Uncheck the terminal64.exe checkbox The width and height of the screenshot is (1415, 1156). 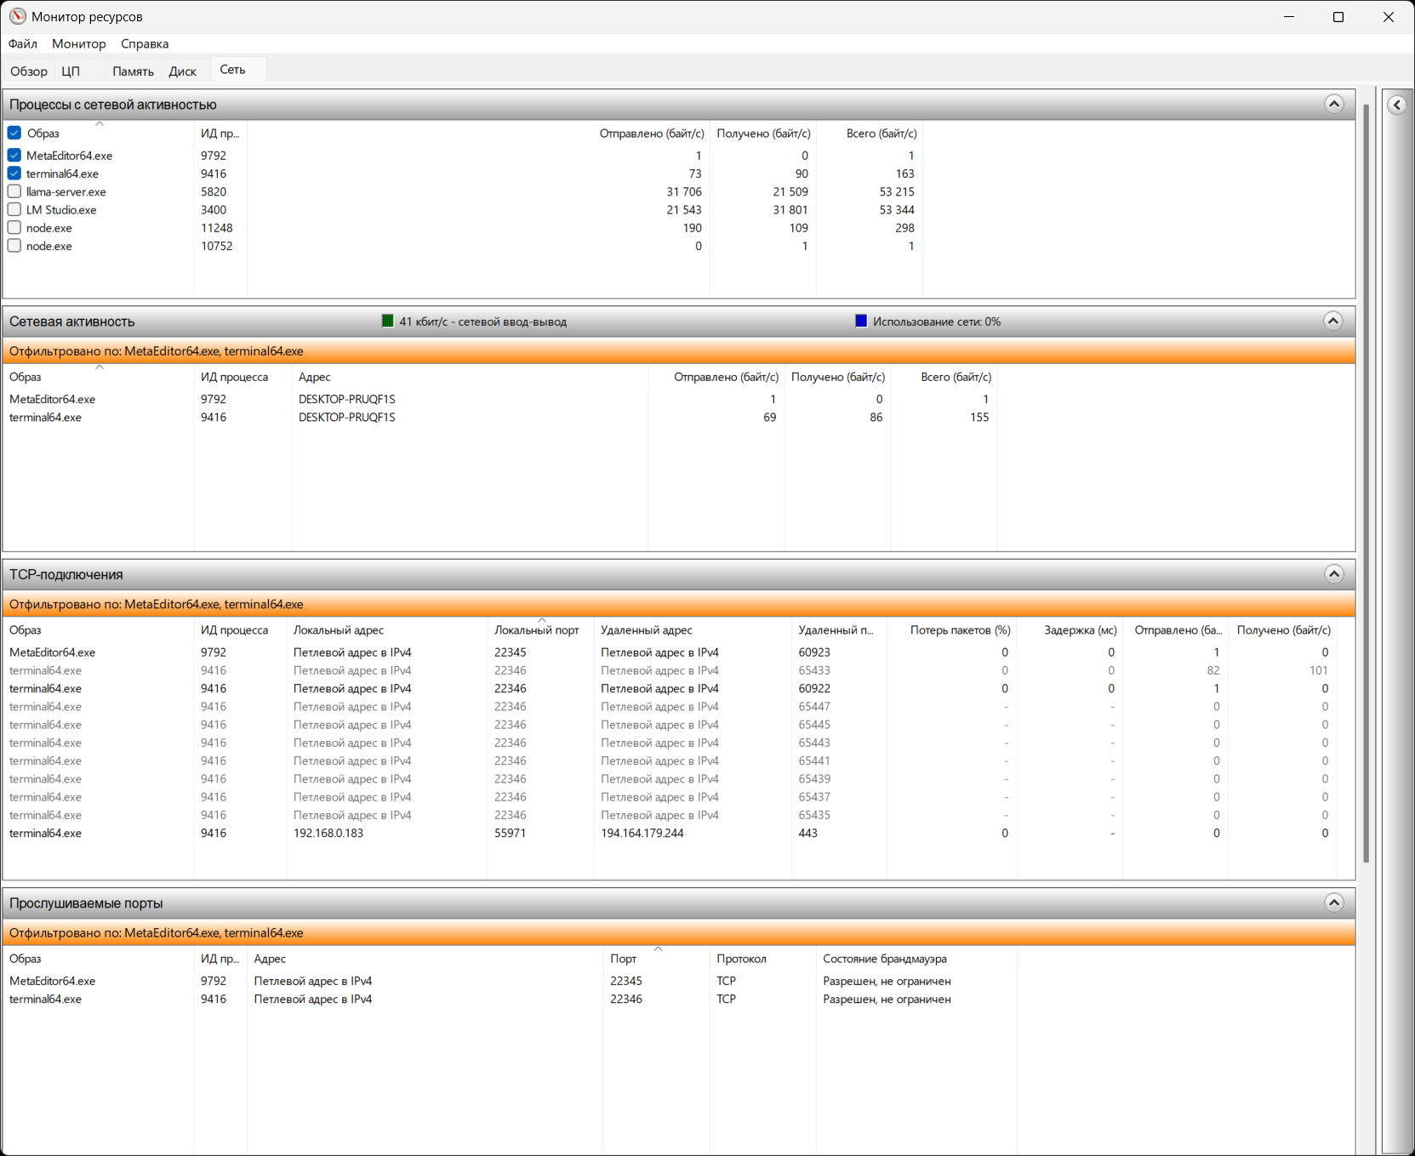[x=14, y=174]
